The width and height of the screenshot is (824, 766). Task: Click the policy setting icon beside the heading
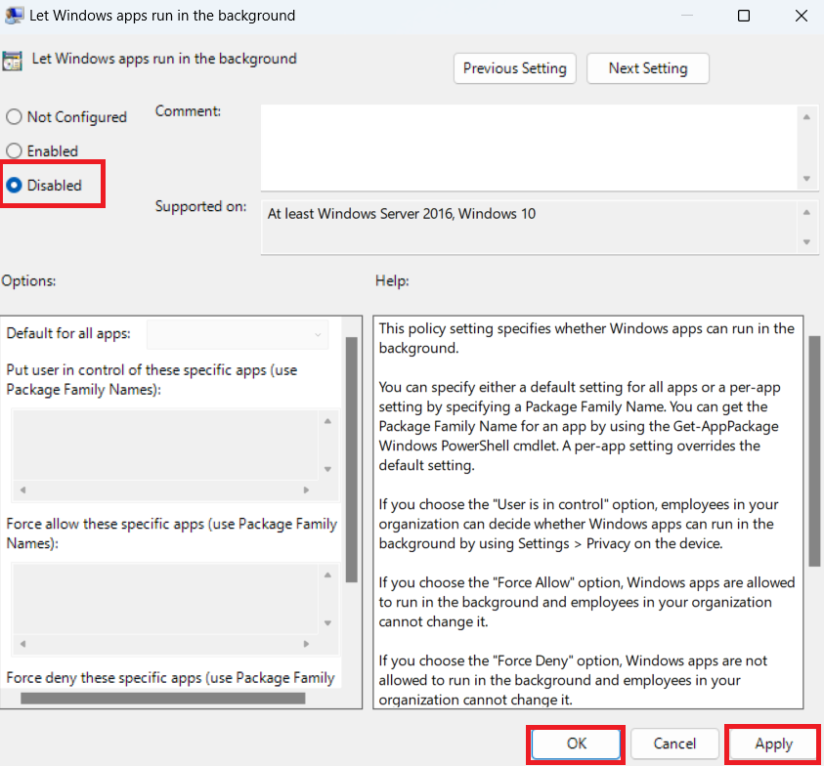click(12, 61)
